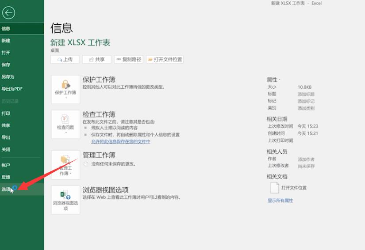Image resolution: width=365 pixels, height=250 pixels.
Task: Click 添加标题 property field
Action: click(306, 94)
